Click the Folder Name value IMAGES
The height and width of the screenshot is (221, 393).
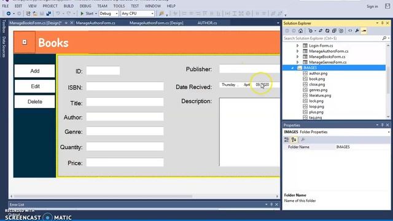point(343,147)
